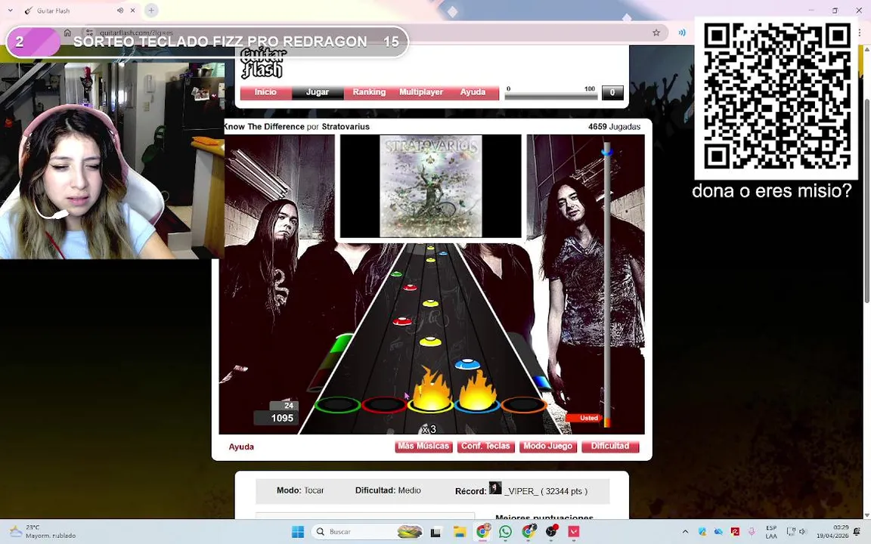Click the Más Músicas button

tap(423, 447)
